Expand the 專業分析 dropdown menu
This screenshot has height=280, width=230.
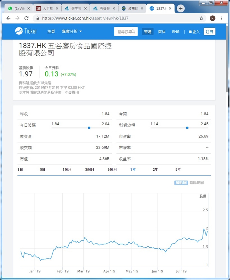tap(72, 31)
